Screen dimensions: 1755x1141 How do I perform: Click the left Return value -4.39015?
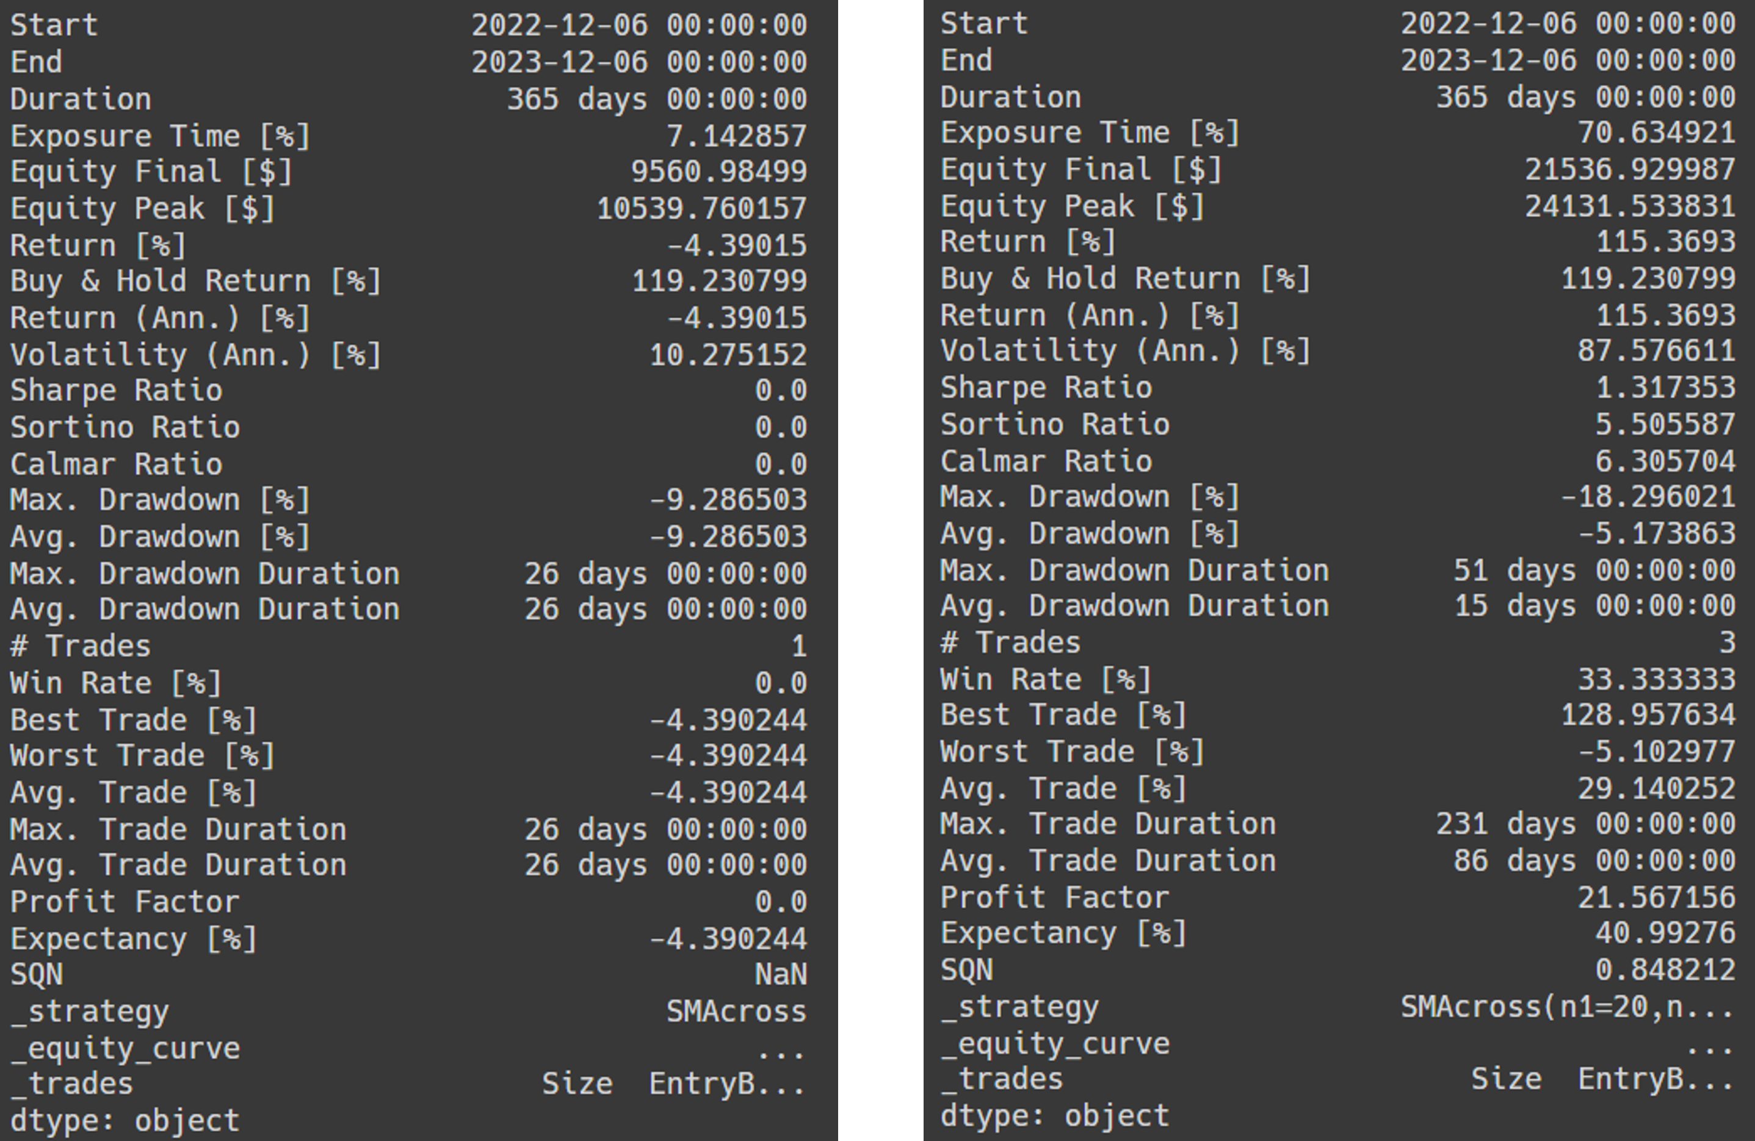[x=736, y=245]
